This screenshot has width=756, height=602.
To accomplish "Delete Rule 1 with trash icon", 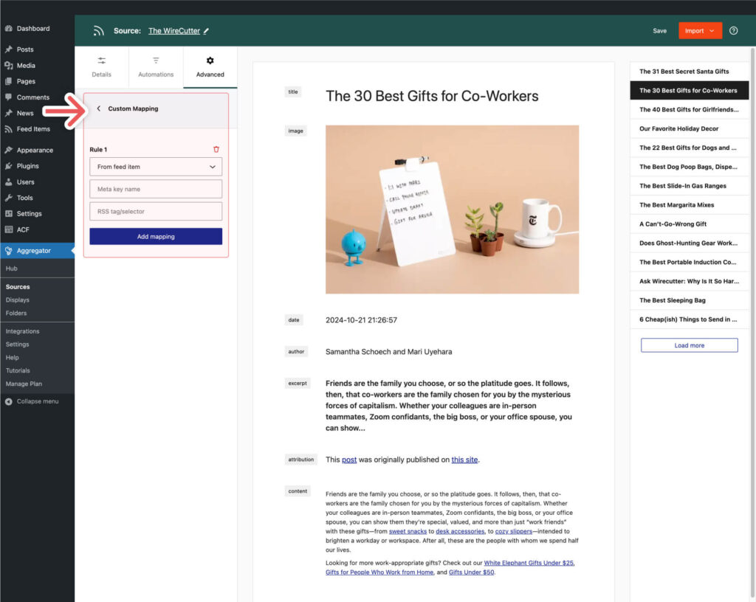I will point(216,149).
